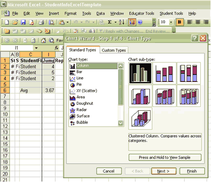Open the Name Box dropdown arrow
The height and width of the screenshot is (182, 211).
(x=37, y=48)
